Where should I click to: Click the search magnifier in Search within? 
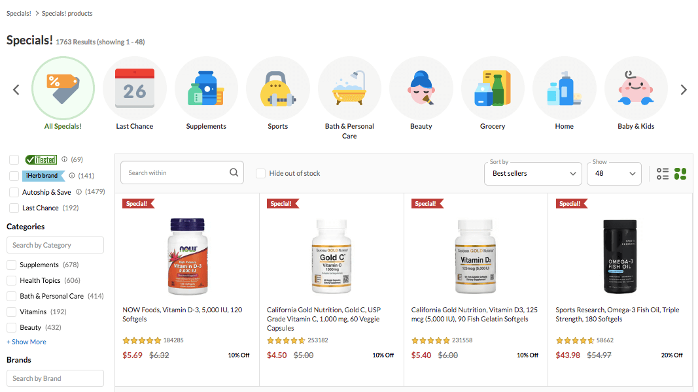click(234, 172)
